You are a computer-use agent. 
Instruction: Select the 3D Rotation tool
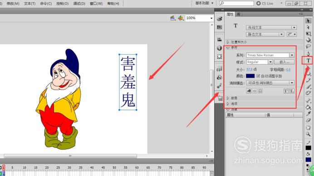[x=309, y=40]
